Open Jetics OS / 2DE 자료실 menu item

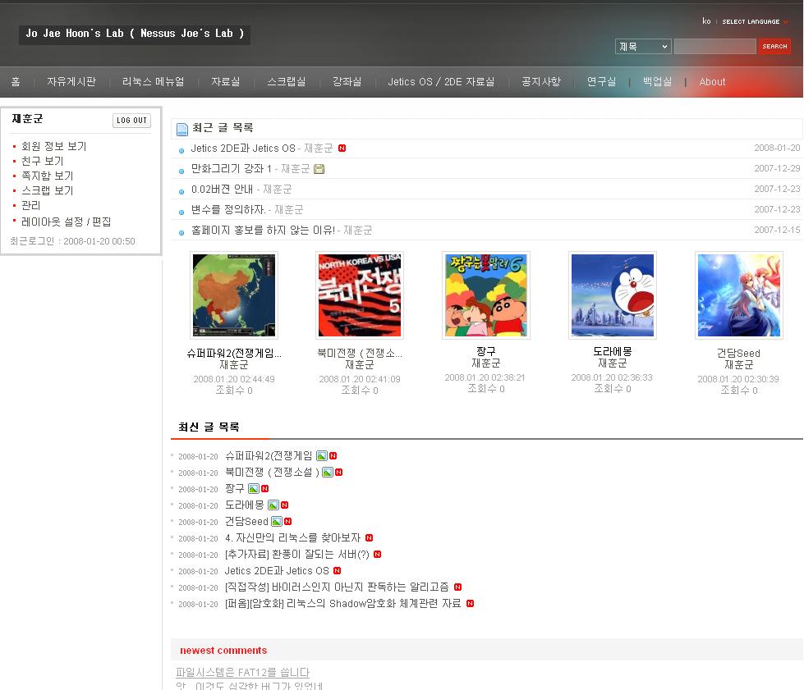click(441, 82)
